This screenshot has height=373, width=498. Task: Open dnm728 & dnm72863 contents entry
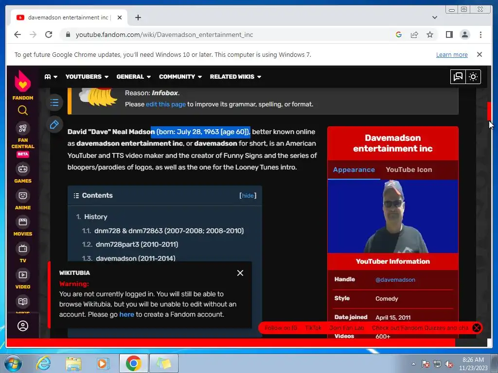point(169,231)
